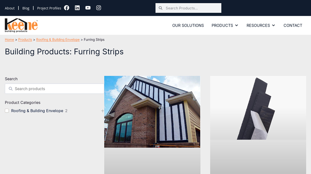Viewport: 311px width, 174px height.
Task: Expand the Resources dropdown menu
Action: [x=260, y=26]
